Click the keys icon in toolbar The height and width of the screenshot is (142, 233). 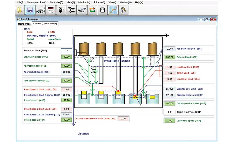(123, 10)
